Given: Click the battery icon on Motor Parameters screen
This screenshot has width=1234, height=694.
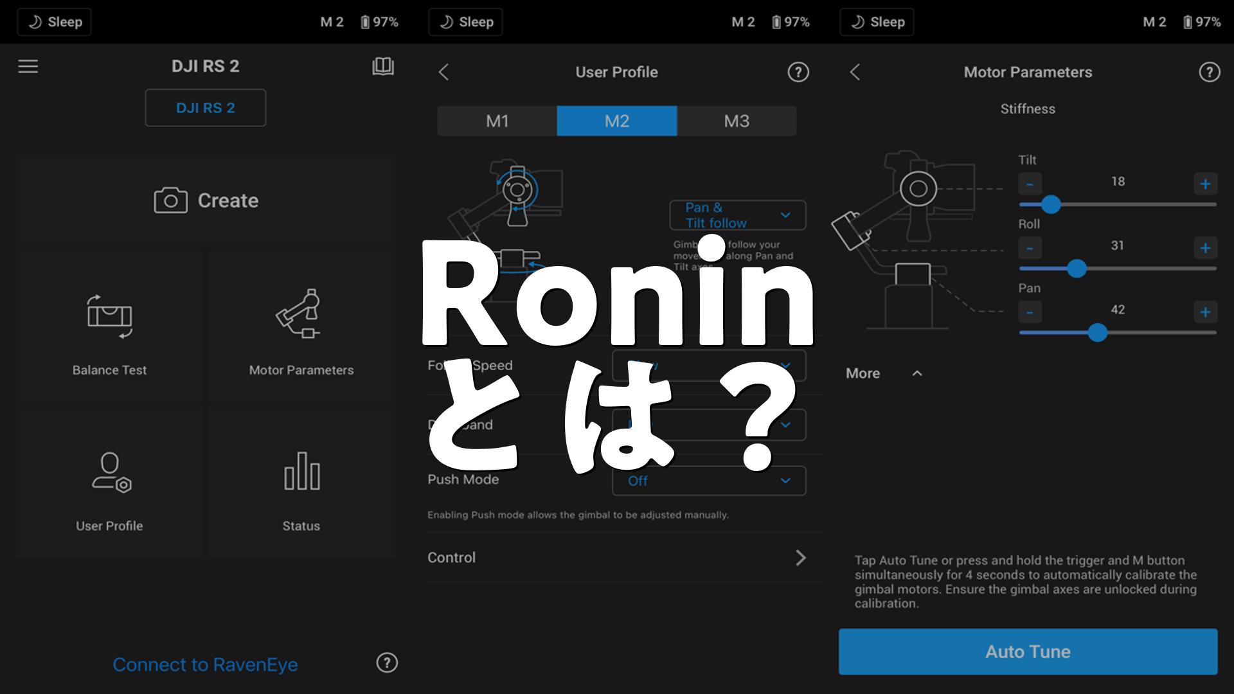Looking at the screenshot, I should click(1188, 22).
